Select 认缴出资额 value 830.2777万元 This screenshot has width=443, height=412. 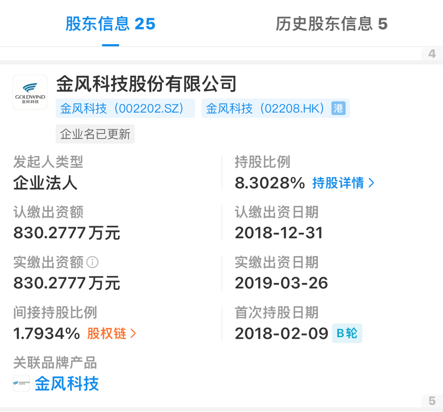click(x=67, y=233)
